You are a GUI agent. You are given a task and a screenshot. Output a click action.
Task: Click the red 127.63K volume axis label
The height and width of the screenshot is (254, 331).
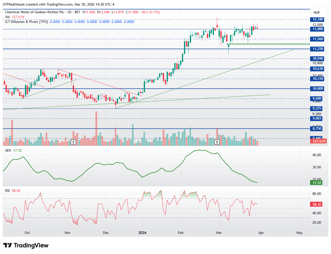click(319, 141)
